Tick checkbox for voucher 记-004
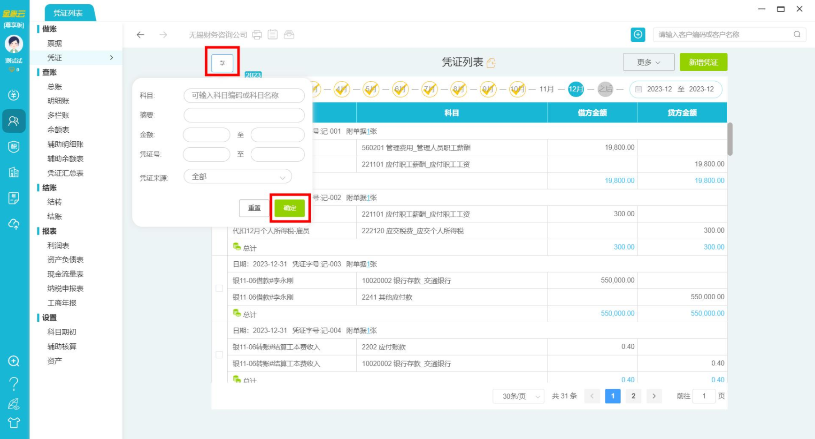The width and height of the screenshot is (815, 439). tap(219, 355)
